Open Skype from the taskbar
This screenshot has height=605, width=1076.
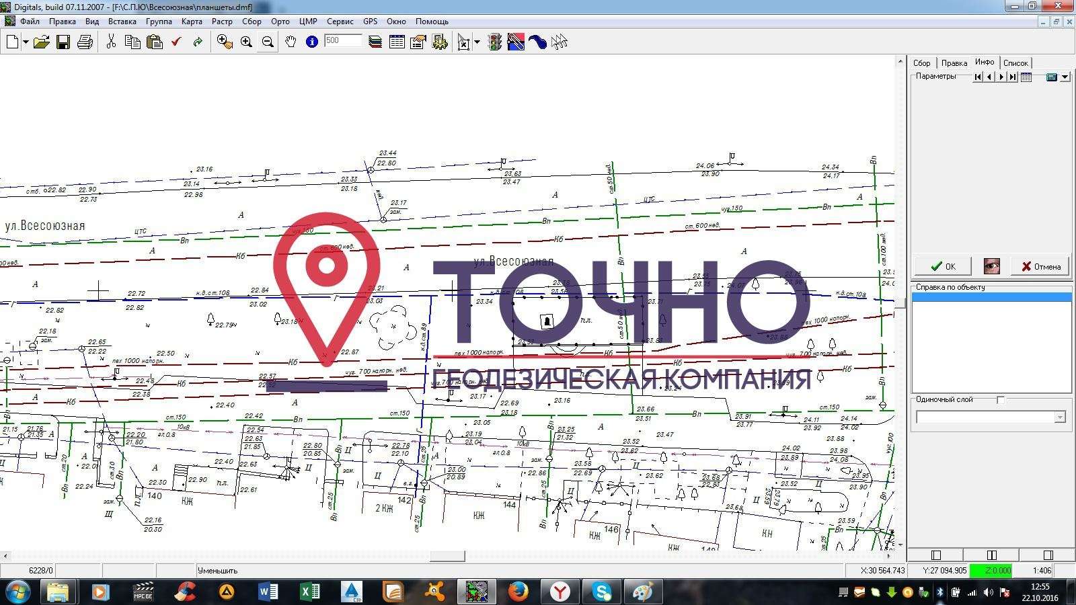[602, 592]
